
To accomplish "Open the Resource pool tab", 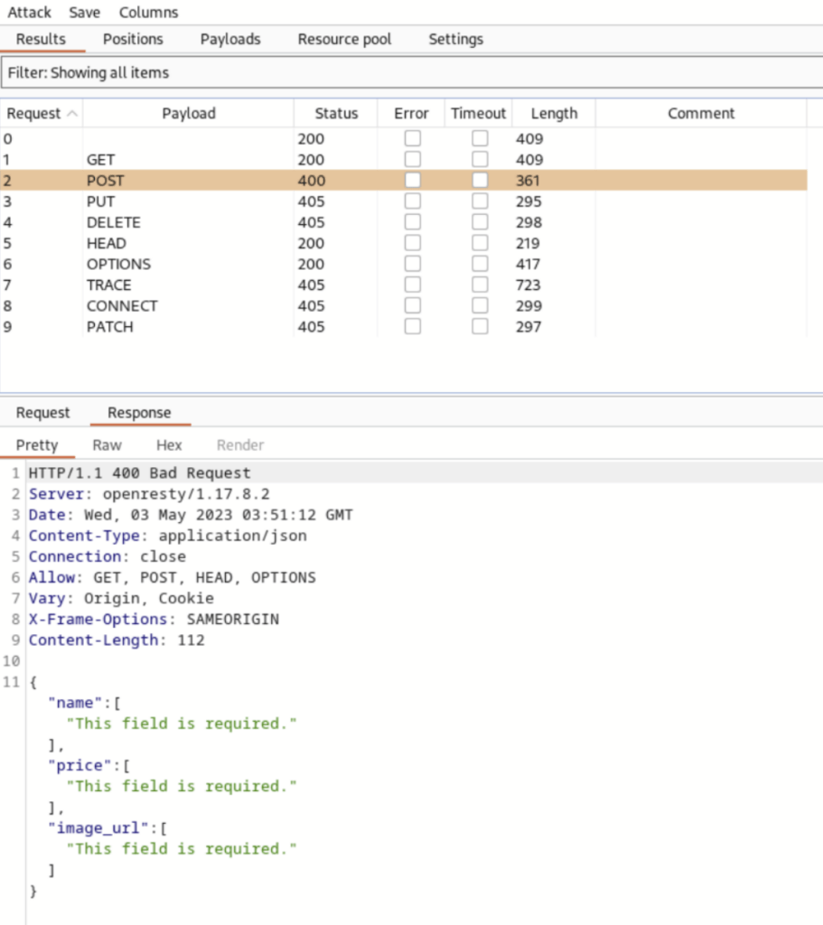I will [x=344, y=39].
